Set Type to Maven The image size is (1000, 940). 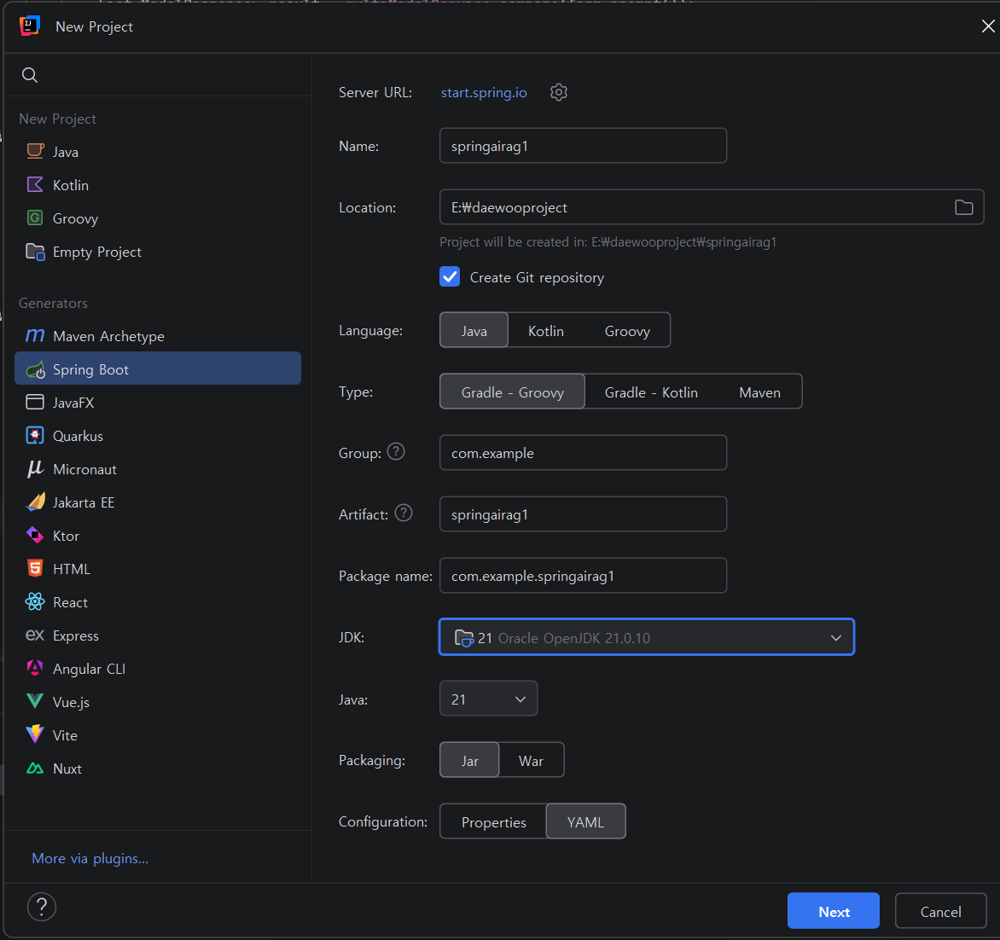(x=759, y=392)
